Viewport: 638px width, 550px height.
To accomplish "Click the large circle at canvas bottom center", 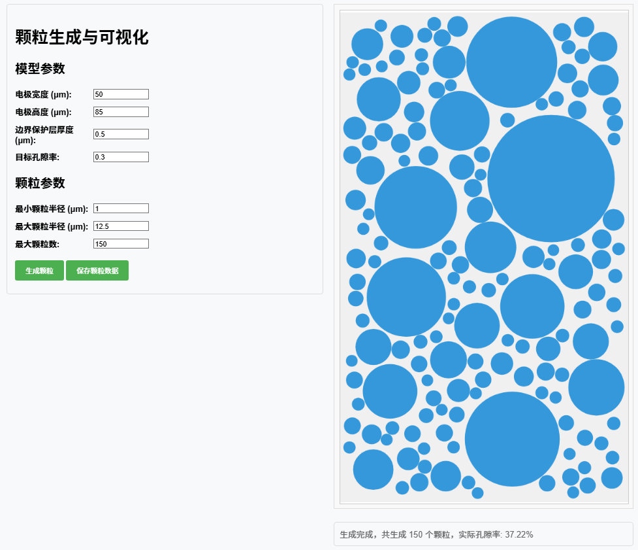I will [512, 439].
